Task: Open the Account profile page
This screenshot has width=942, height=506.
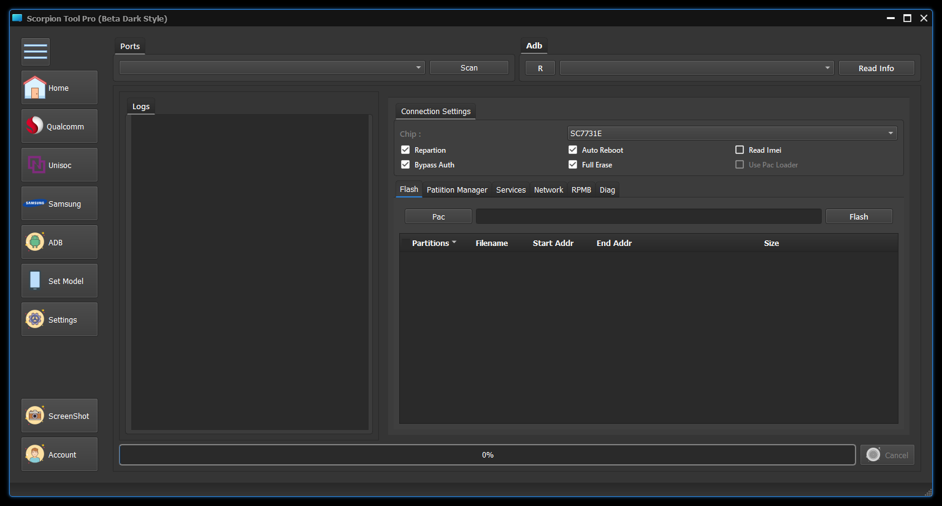Action: coord(59,454)
